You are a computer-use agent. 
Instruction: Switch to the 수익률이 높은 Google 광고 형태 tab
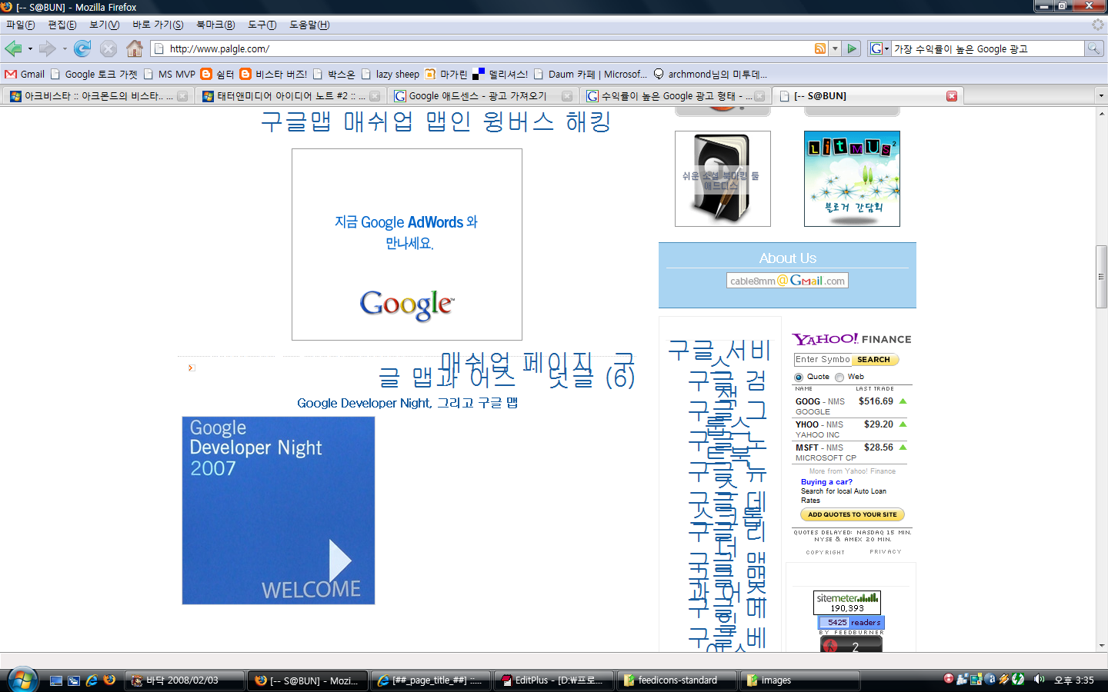675,96
